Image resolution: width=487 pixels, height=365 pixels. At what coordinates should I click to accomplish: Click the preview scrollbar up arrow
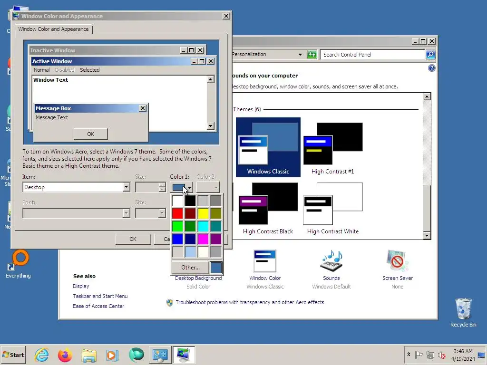[211, 79]
